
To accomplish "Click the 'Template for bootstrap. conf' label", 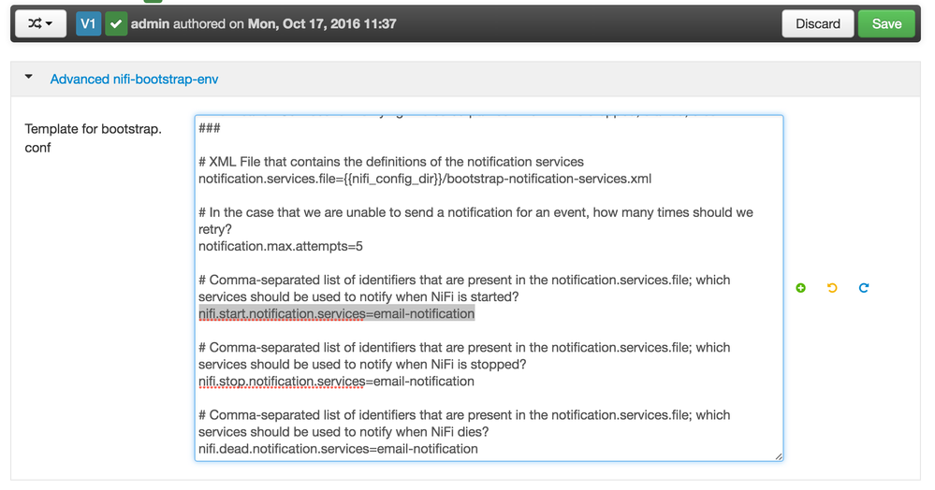I will pyautogui.click(x=93, y=138).
